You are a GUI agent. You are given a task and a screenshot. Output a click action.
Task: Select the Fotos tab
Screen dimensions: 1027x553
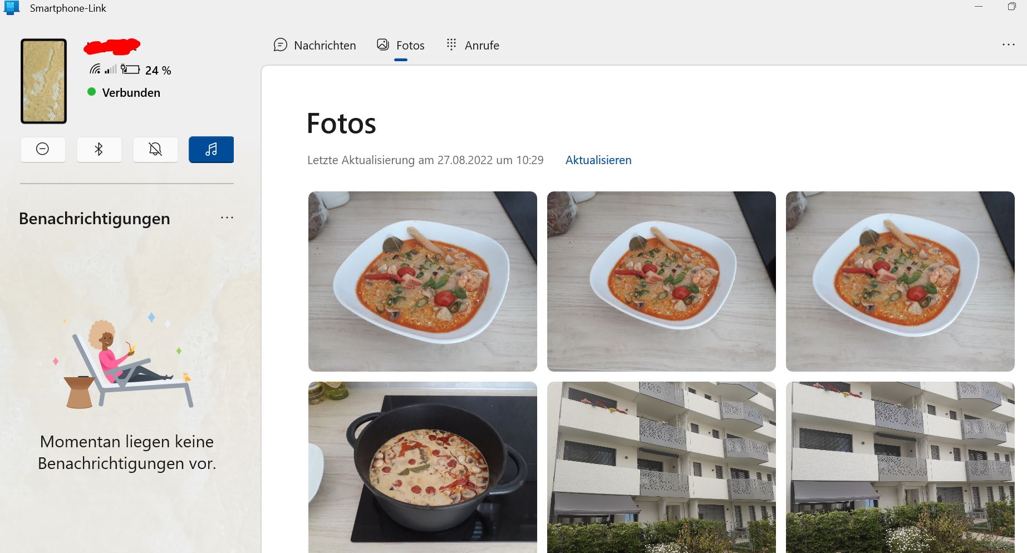[x=401, y=45]
